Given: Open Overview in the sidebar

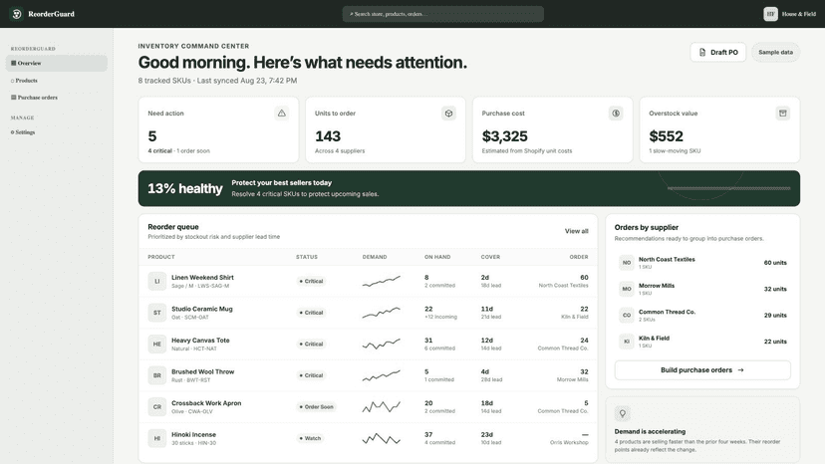Looking at the screenshot, I should coord(57,63).
